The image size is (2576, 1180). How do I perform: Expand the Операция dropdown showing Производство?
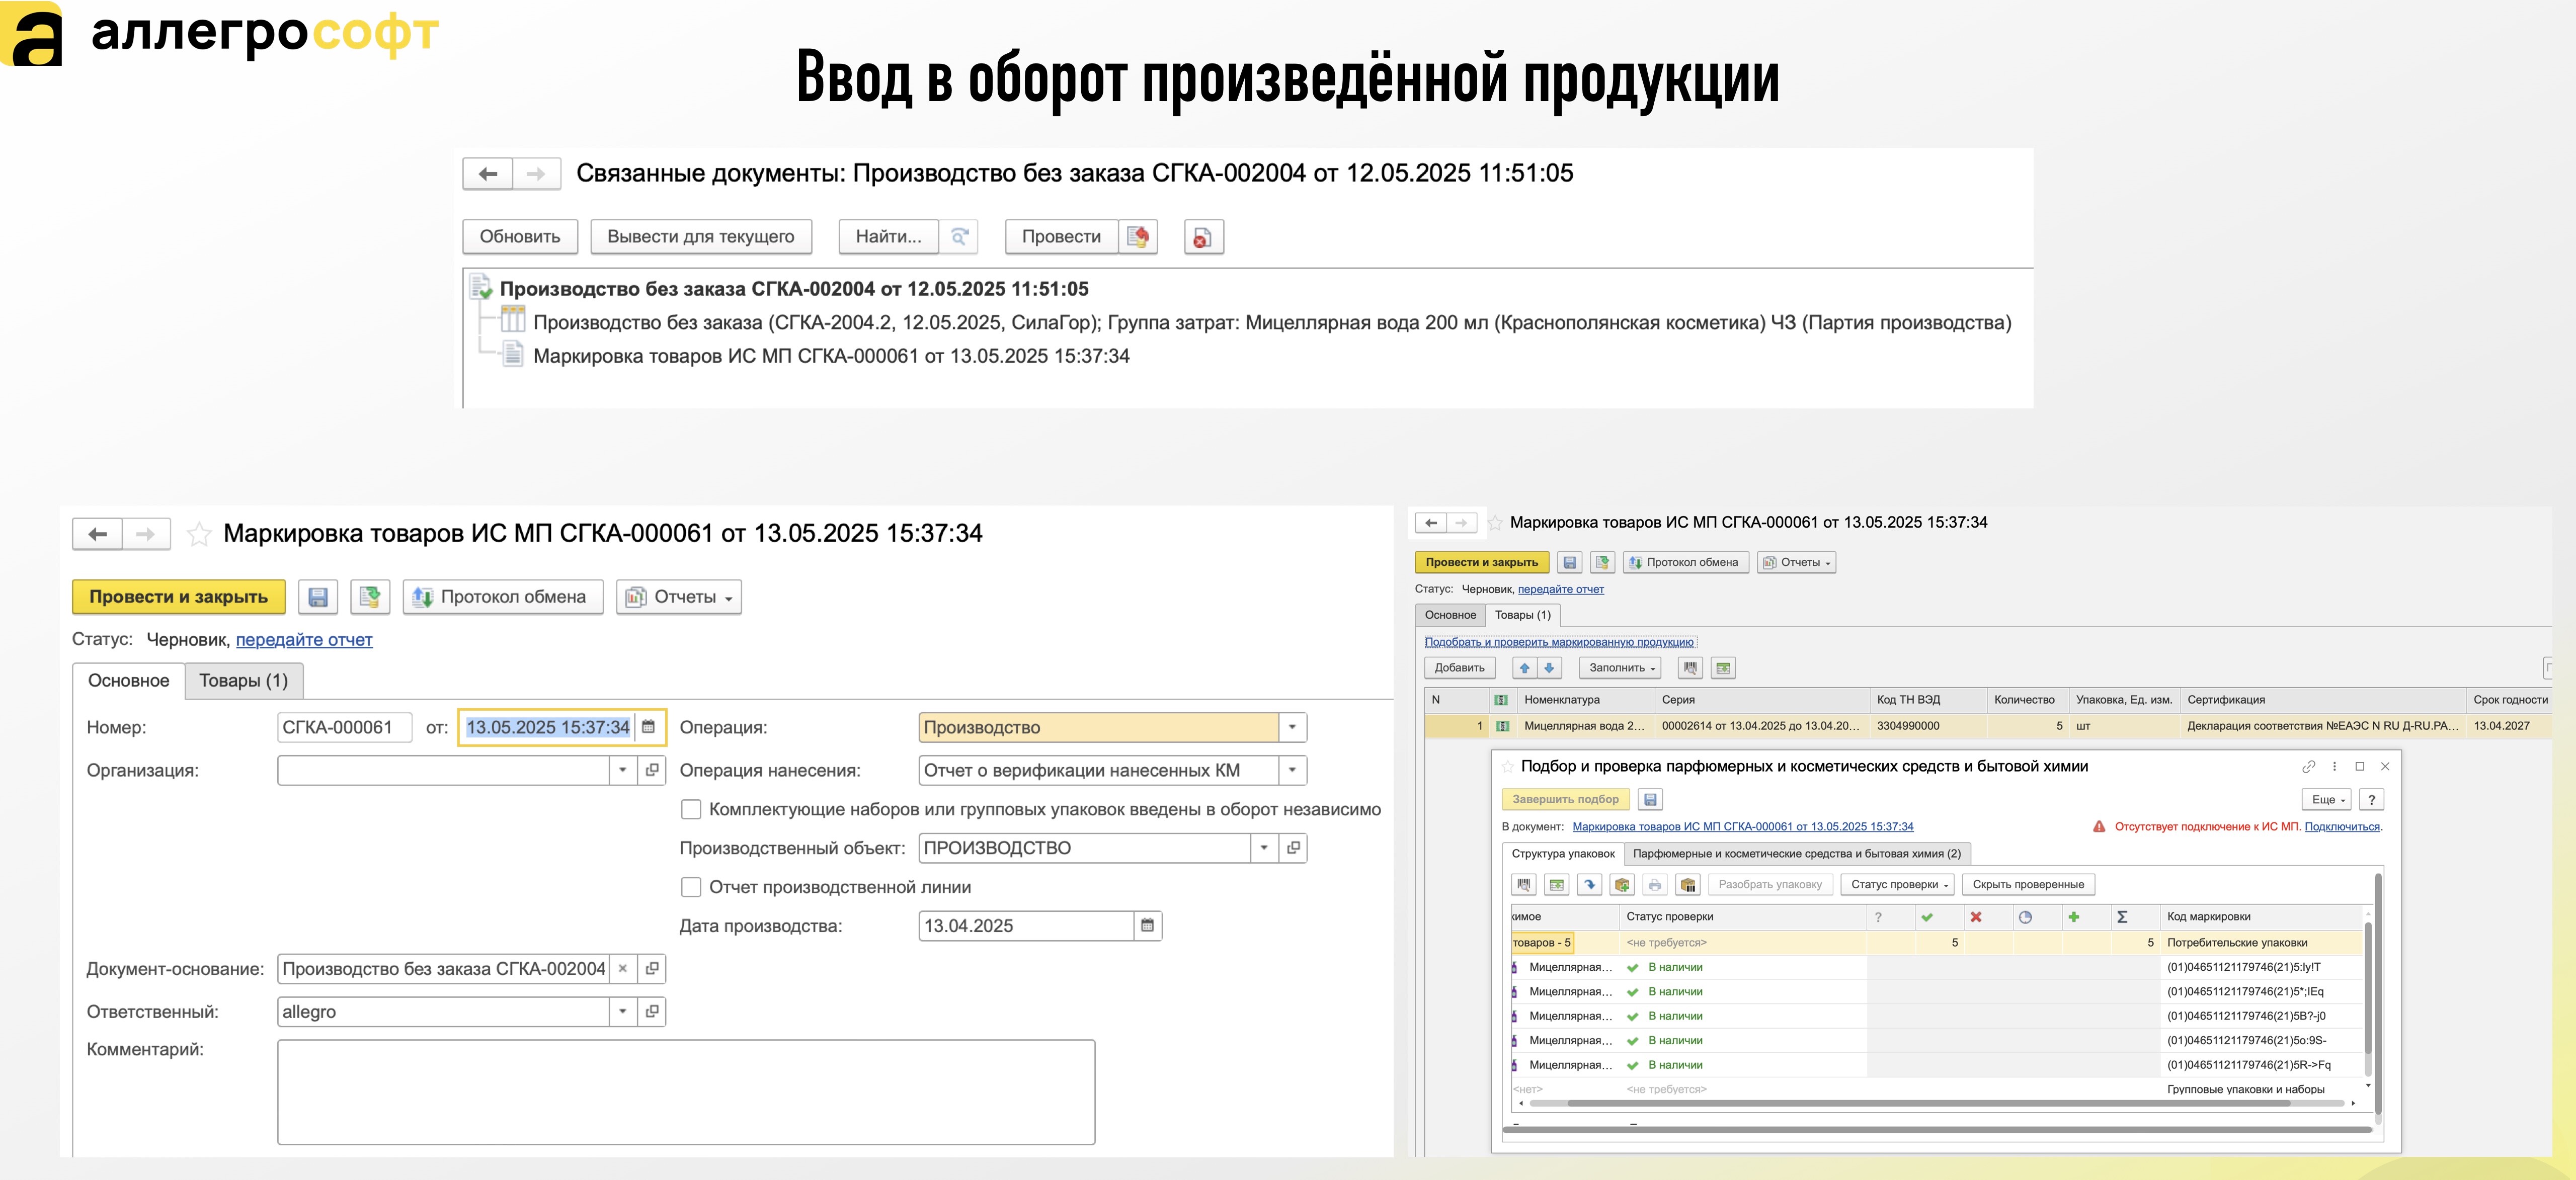pos(1292,728)
